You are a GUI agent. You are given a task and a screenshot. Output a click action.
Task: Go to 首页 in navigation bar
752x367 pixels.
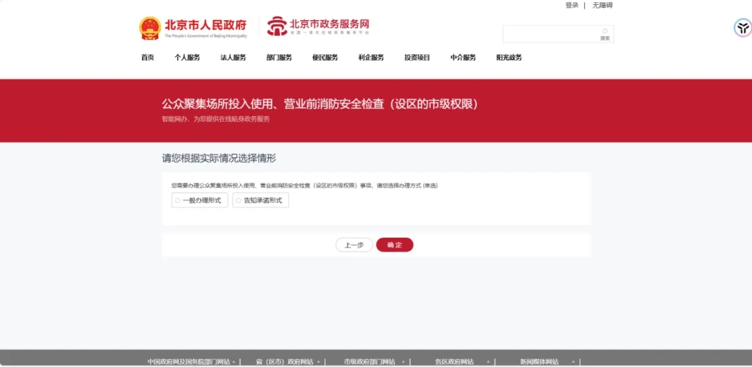(x=148, y=58)
